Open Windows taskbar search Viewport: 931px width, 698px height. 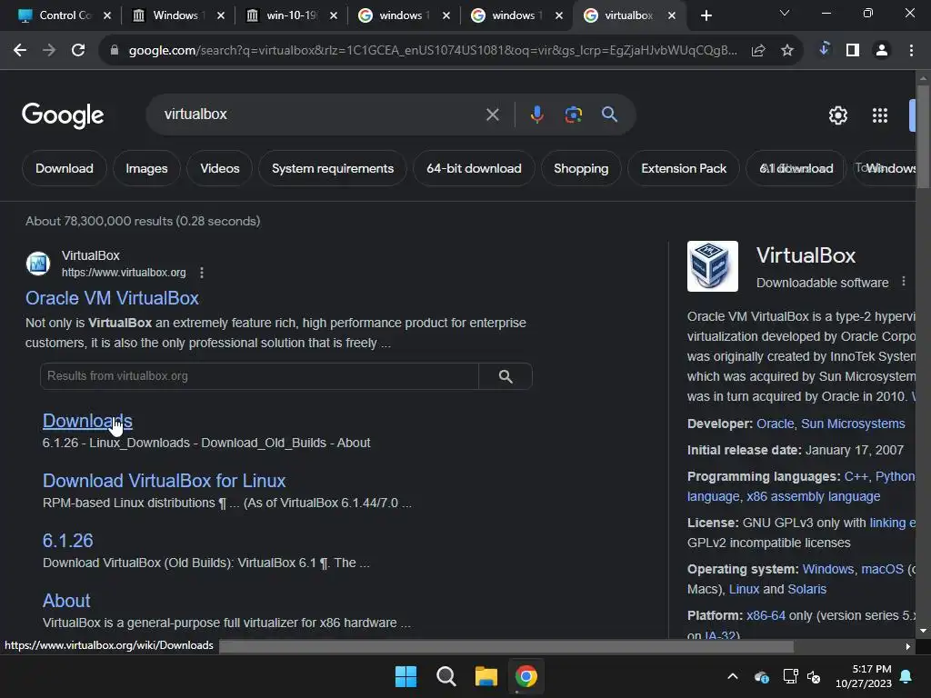click(445, 676)
